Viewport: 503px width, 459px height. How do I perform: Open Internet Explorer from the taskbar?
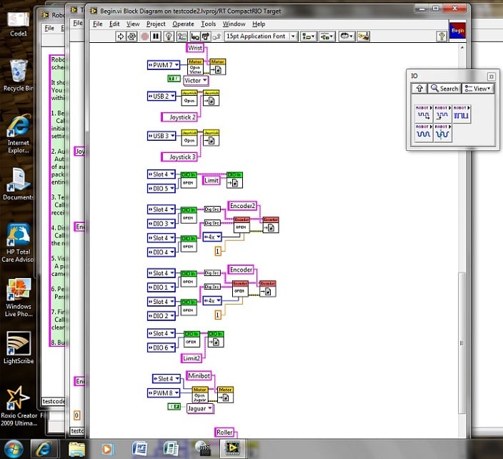[x=44, y=449]
